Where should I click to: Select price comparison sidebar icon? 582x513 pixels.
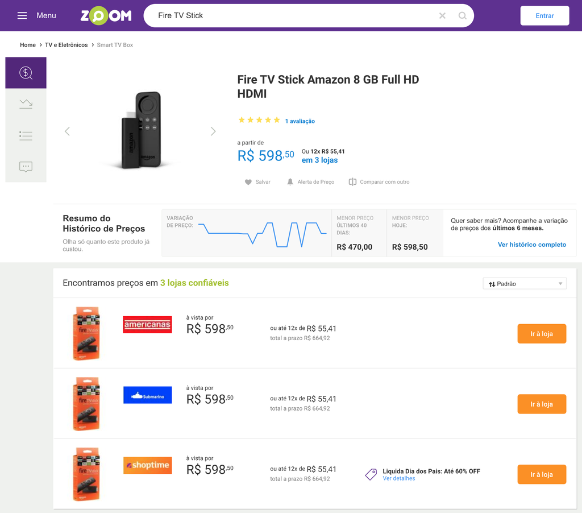click(26, 73)
